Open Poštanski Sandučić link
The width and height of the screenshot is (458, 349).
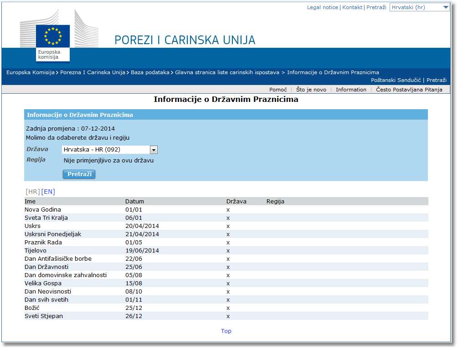(x=396, y=80)
